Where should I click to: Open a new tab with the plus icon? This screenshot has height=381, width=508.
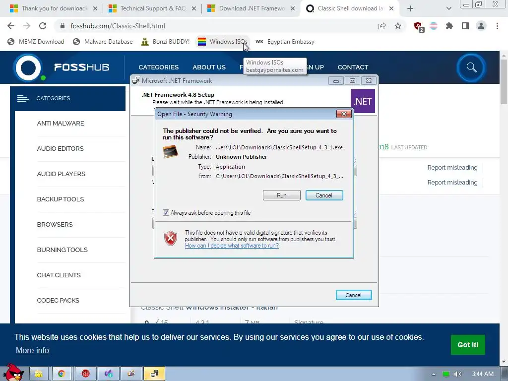(410, 8)
